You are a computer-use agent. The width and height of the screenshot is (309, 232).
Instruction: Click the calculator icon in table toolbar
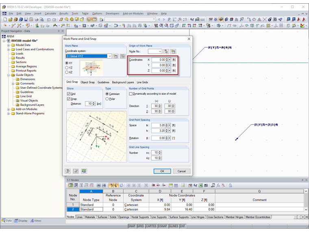tap(206, 185)
